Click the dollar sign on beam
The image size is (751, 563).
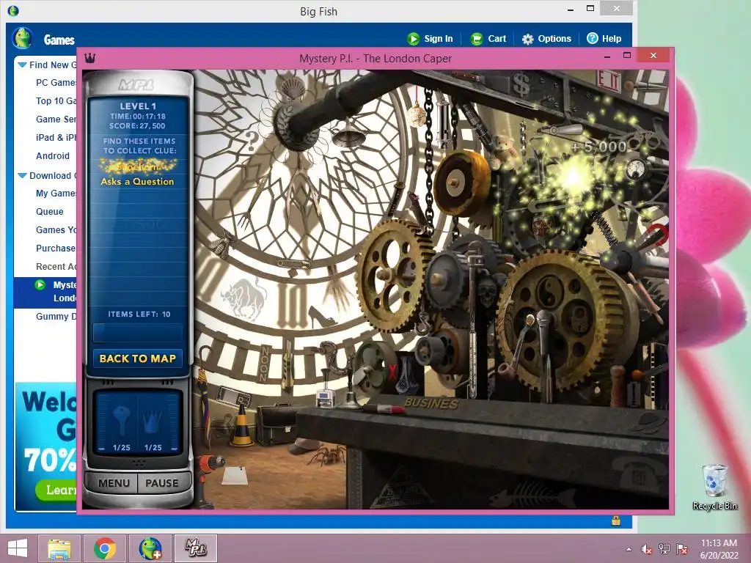pos(522,84)
